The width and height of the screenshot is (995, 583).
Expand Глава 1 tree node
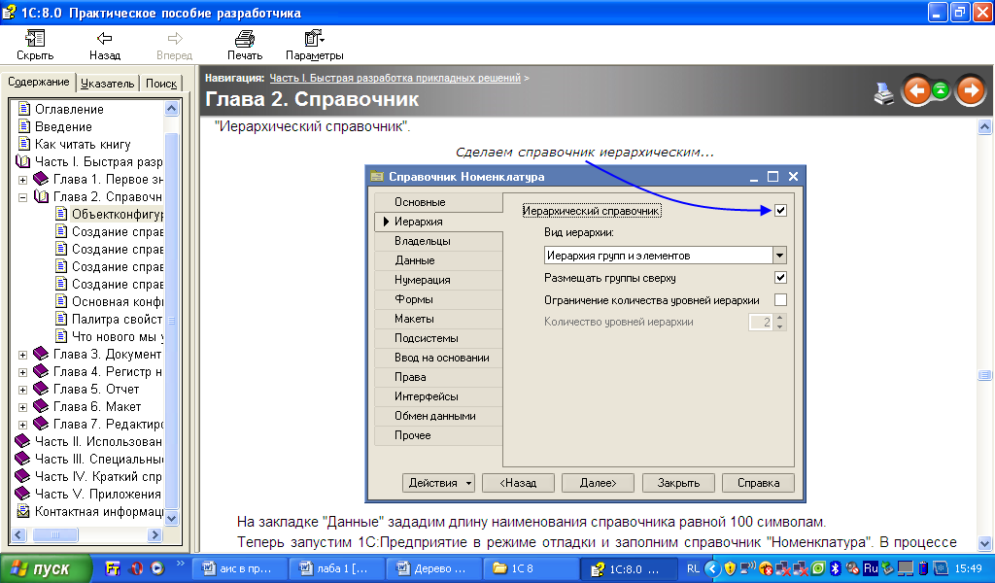(x=23, y=180)
